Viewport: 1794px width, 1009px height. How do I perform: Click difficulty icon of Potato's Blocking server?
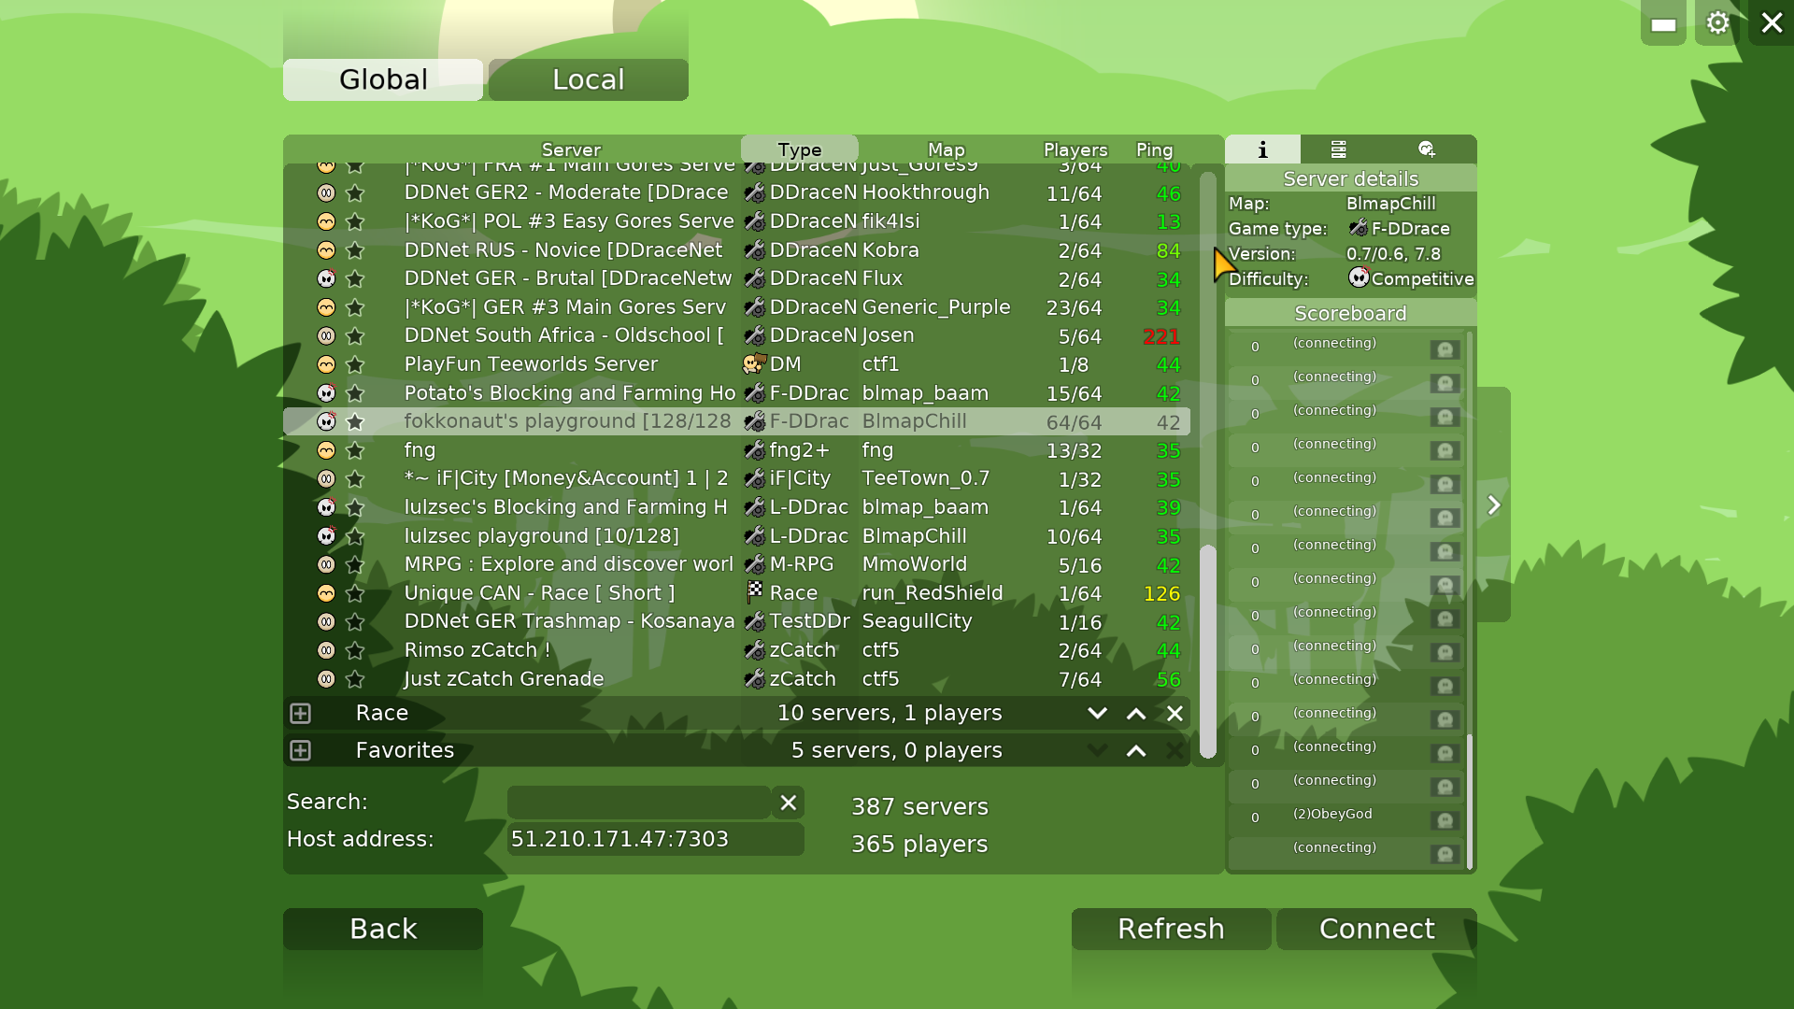[326, 393]
